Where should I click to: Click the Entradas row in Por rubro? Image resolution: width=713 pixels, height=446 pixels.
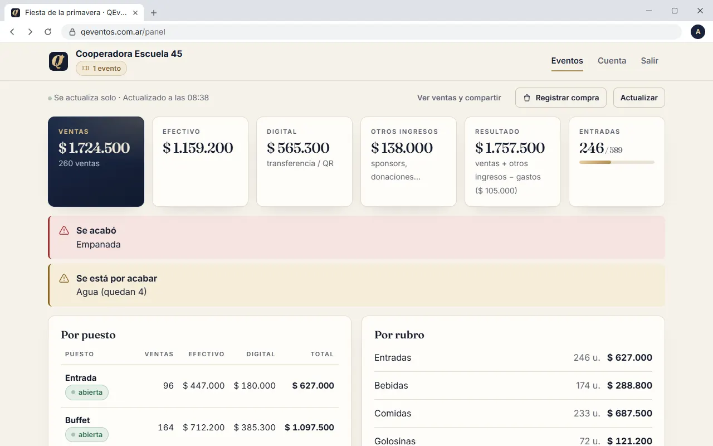pyautogui.click(x=513, y=358)
